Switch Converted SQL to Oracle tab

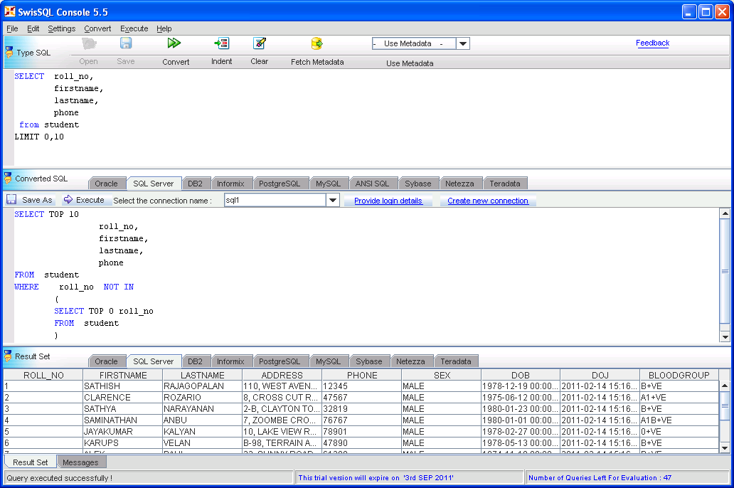(x=106, y=184)
